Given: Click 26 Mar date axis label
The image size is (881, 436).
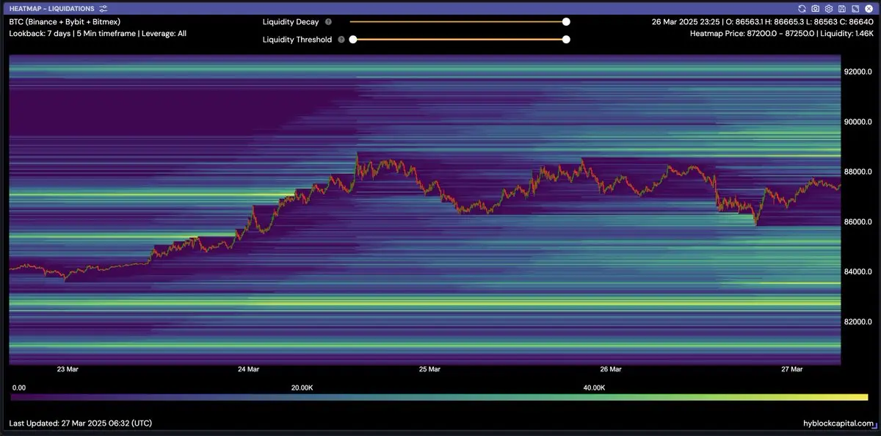Looking at the screenshot, I should [x=611, y=369].
